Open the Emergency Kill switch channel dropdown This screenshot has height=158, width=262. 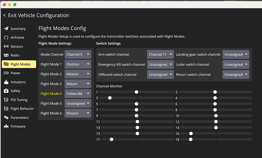pyautogui.click(x=160, y=65)
